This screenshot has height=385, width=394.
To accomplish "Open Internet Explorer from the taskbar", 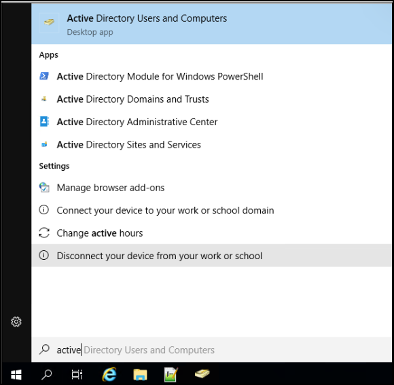I will [109, 374].
